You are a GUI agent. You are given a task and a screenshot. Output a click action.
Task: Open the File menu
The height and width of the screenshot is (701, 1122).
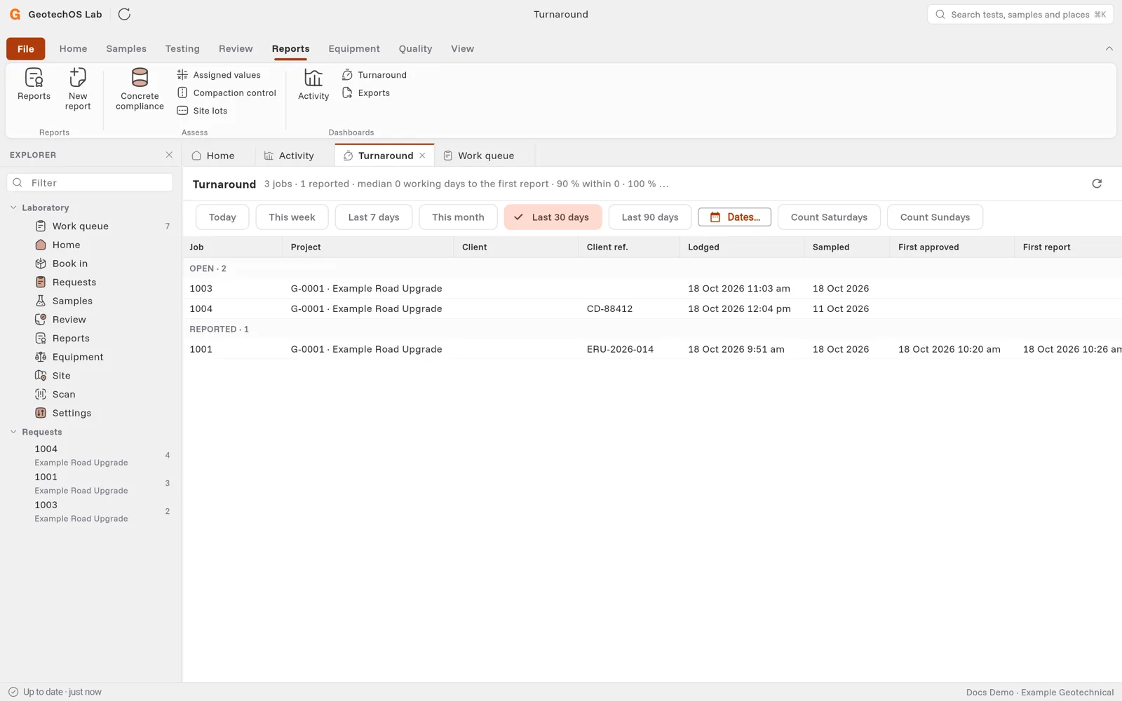pyautogui.click(x=26, y=48)
